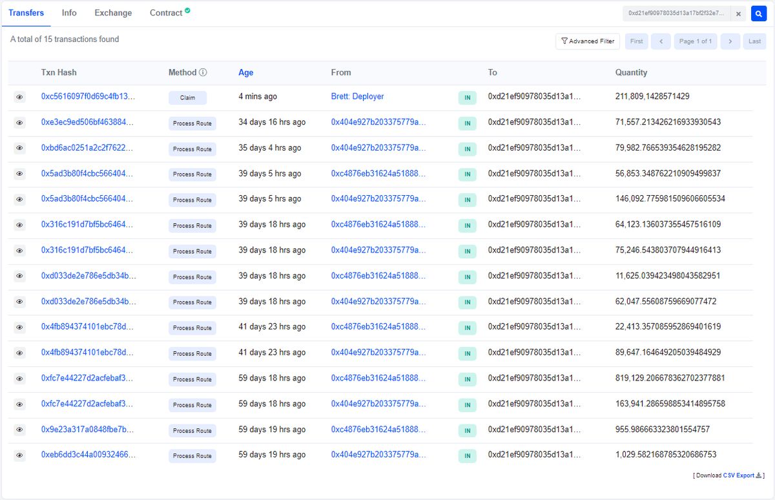Click the Txn Hash column header
The image size is (775, 500).
point(59,73)
